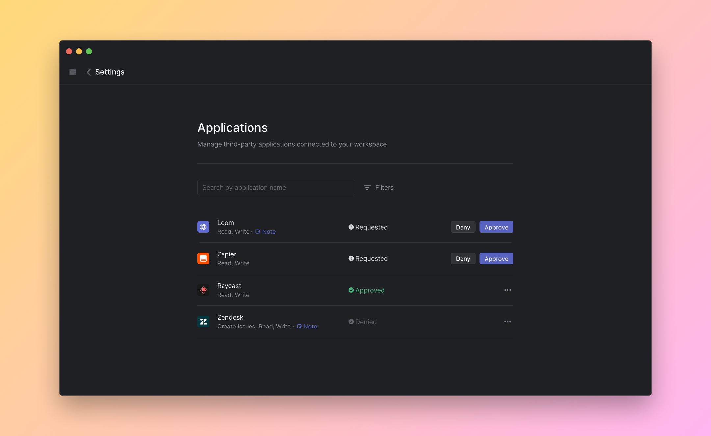
Task: Toggle Raycast approved status indicator
Action: pos(366,290)
